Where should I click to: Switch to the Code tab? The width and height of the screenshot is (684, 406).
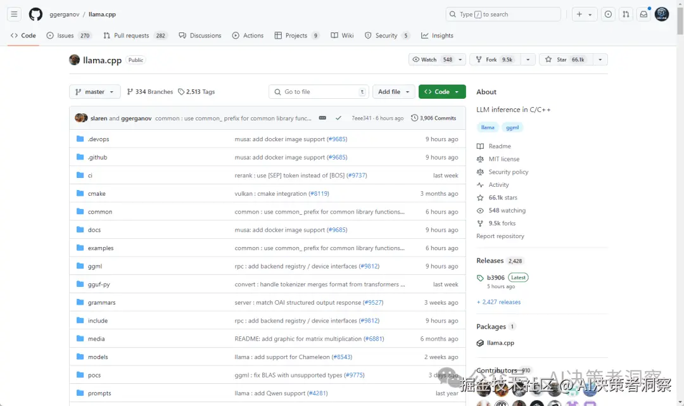tap(23, 35)
